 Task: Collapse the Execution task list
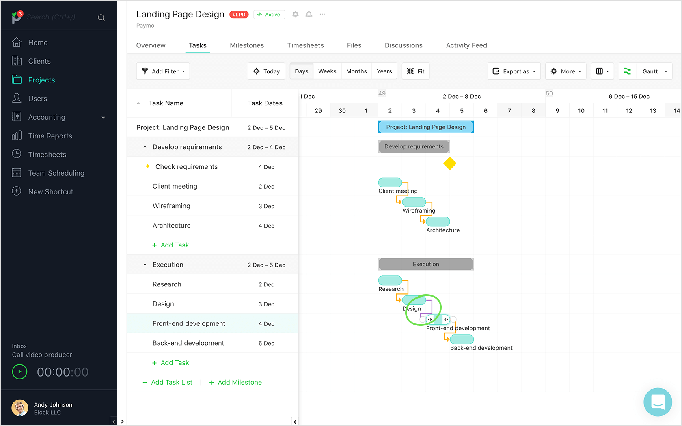coord(145,264)
